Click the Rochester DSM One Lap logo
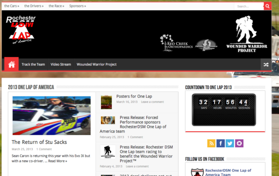Viewport: 279px width, 176px height. (21, 30)
